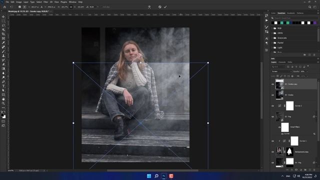
Task: Open the Opacity value dropdown
Action: pos(307,71)
